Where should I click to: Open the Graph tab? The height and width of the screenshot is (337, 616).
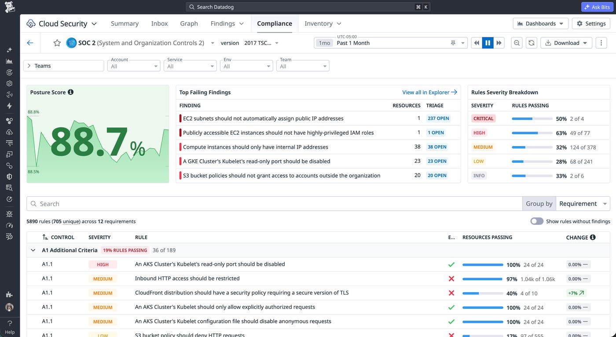[189, 23]
